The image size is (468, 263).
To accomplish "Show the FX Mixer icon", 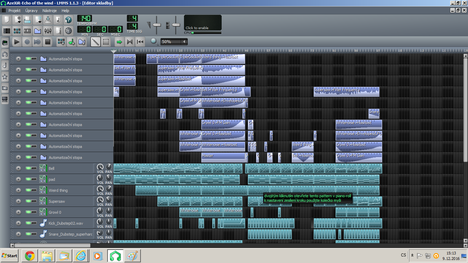I will click(48, 30).
